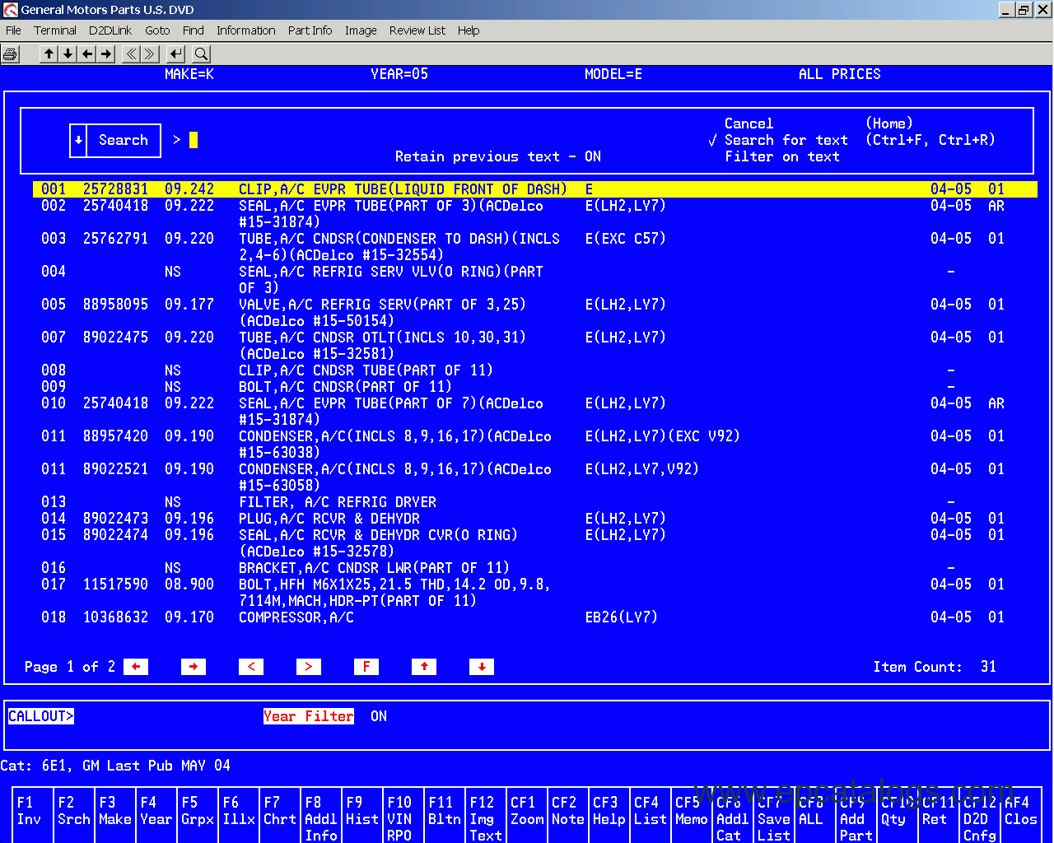Select the 'Filter on text' option
The image size is (1054, 843).
tap(781, 156)
